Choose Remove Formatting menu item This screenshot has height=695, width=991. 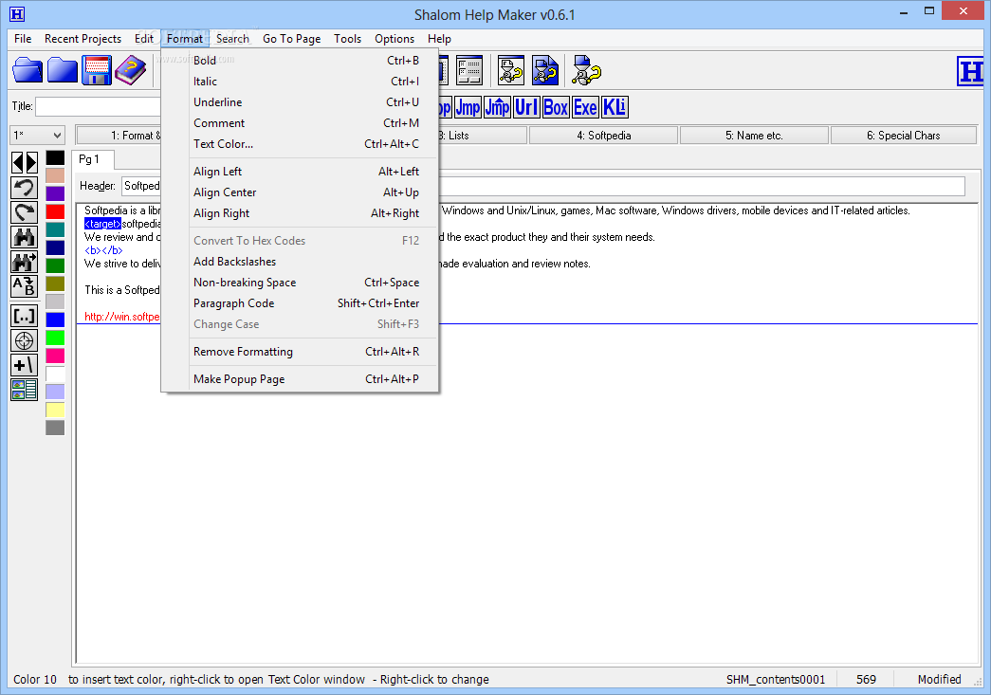(x=301, y=351)
